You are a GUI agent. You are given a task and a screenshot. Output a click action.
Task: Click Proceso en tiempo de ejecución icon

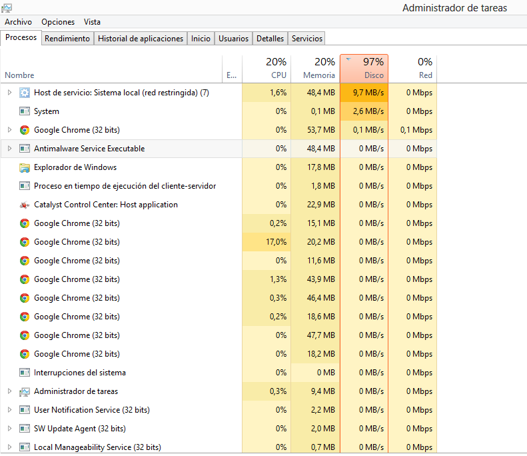pos(25,186)
